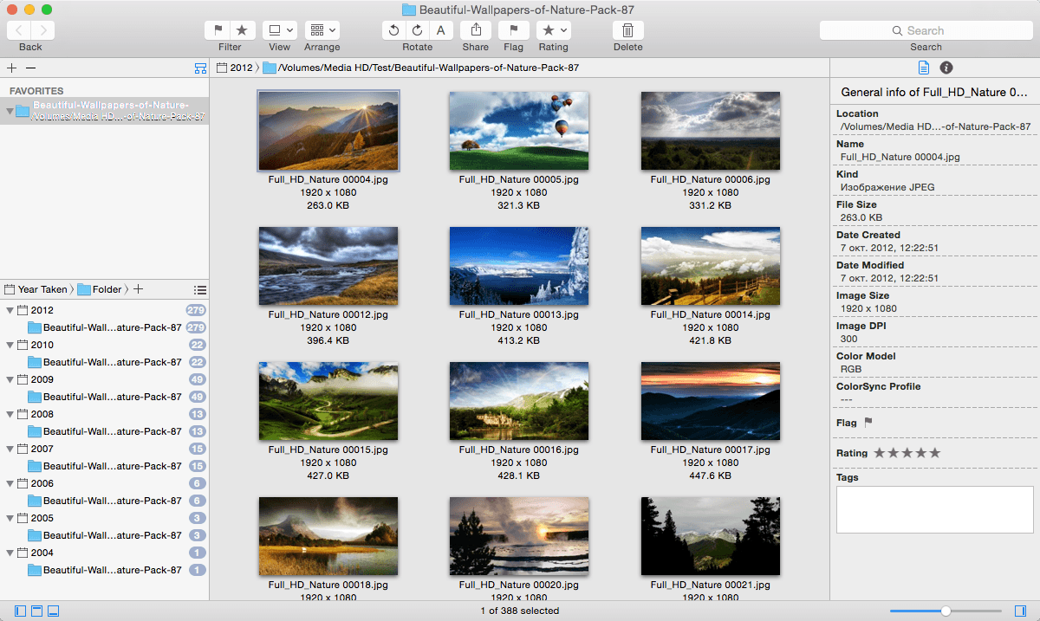This screenshot has height=621, width=1040.
Task: Delete the selected image with trash icon
Action: (x=628, y=30)
